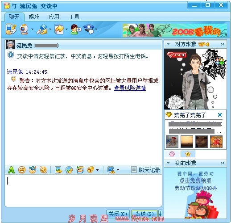Click the 关闭(C) button
The width and height of the screenshot is (231, 223).
(118, 214)
